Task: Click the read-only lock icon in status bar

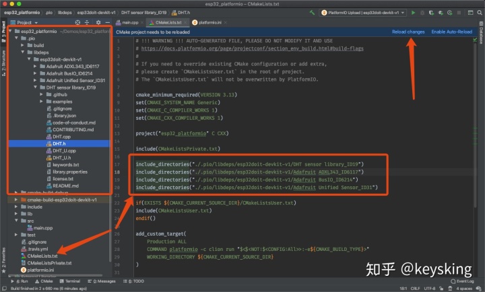Action: [441, 288]
